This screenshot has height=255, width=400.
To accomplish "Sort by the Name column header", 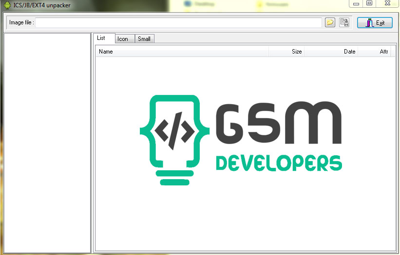I will [182, 52].
